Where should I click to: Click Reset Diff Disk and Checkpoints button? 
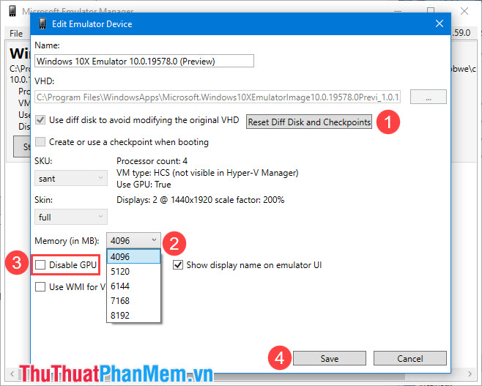309,122
